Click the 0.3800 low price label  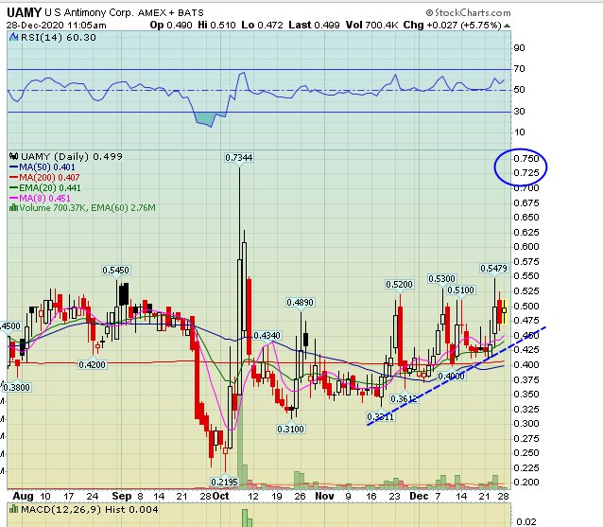[x=16, y=387]
